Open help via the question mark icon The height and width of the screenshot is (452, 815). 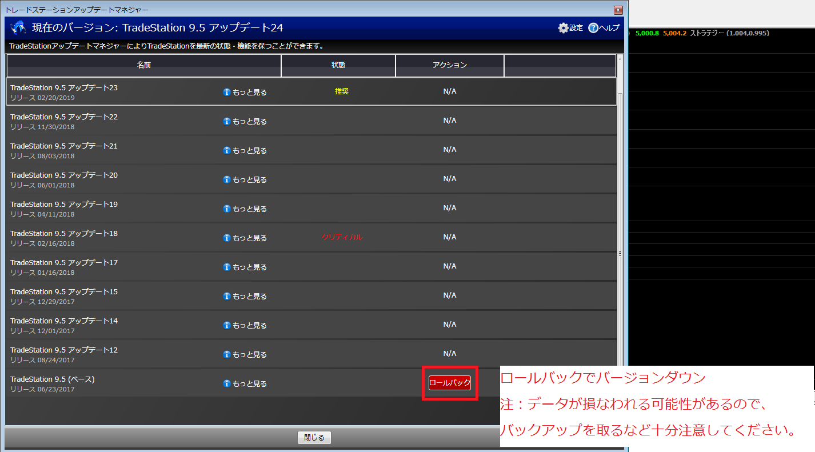(x=593, y=28)
